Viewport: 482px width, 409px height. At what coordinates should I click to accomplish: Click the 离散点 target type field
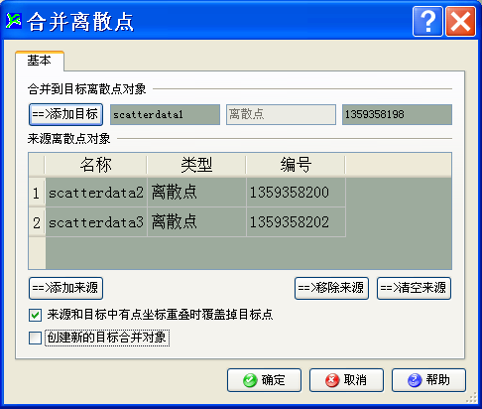[281, 115]
